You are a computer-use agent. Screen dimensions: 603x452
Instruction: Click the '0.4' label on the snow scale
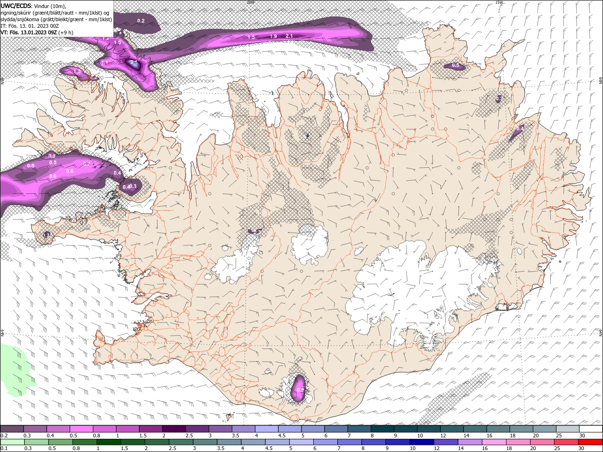(x=50, y=436)
